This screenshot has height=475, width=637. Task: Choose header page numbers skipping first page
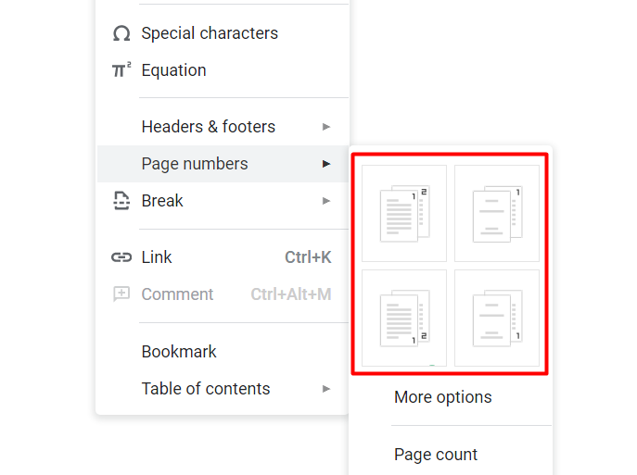[x=496, y=213]
